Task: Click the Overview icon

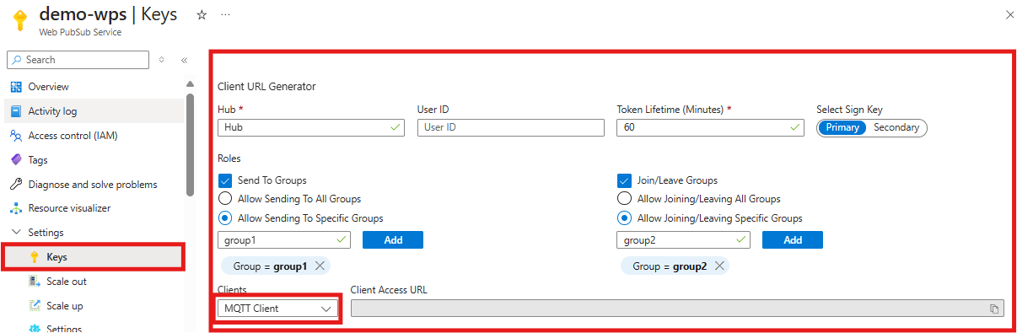Action: (15, 87)
